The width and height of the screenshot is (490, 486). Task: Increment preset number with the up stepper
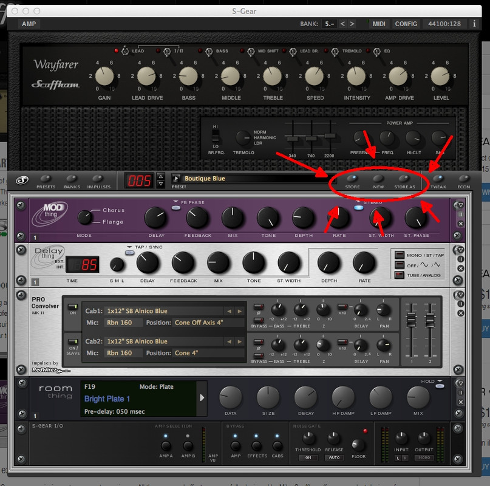click(161, 176)
